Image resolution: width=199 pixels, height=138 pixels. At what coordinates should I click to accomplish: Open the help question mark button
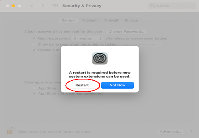pos(191,132)
